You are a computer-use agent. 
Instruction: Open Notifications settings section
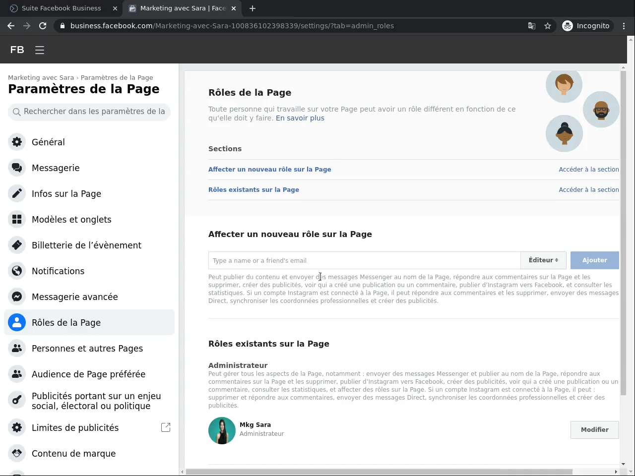click(89, 271)
